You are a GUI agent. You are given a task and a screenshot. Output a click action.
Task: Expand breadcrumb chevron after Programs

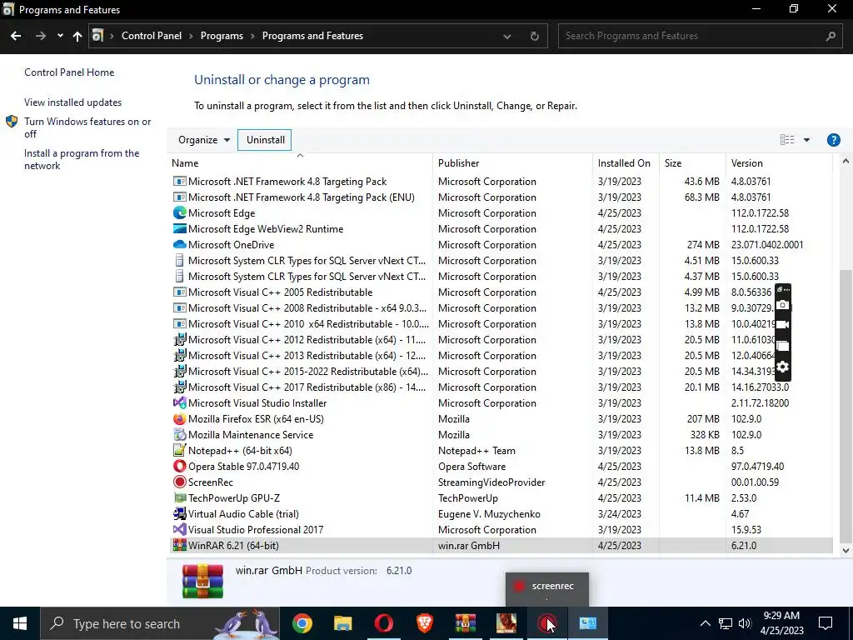(x=253, y=36)
